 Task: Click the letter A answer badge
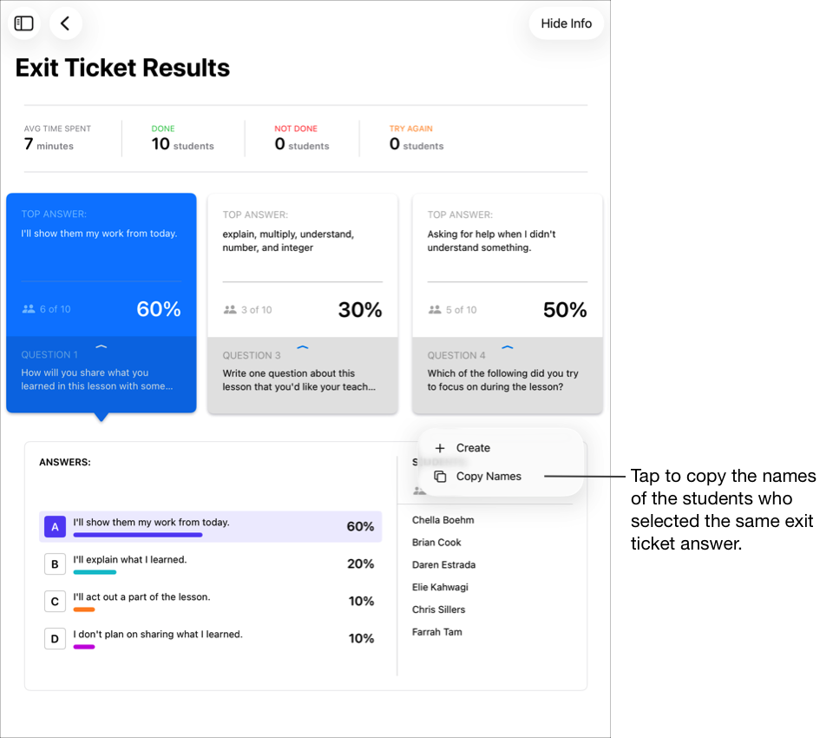coord(55,526)
